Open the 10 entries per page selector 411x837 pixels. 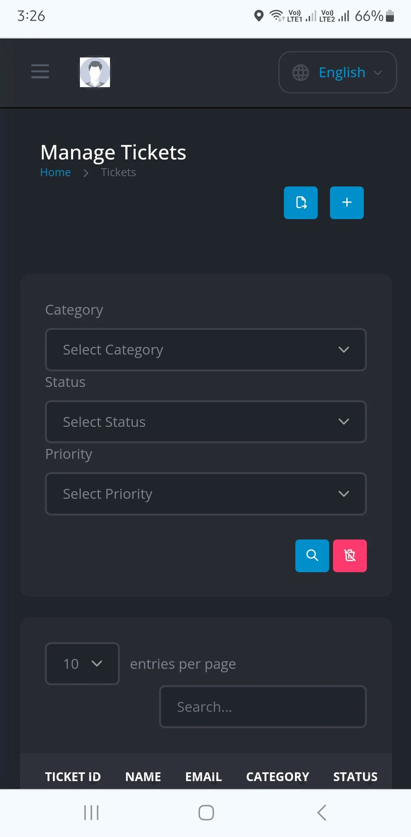82,664
